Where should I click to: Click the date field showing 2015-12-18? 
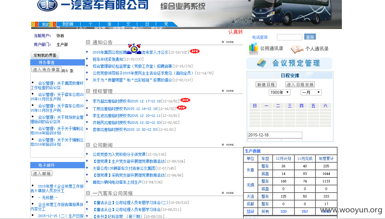[x=275, y=135]
